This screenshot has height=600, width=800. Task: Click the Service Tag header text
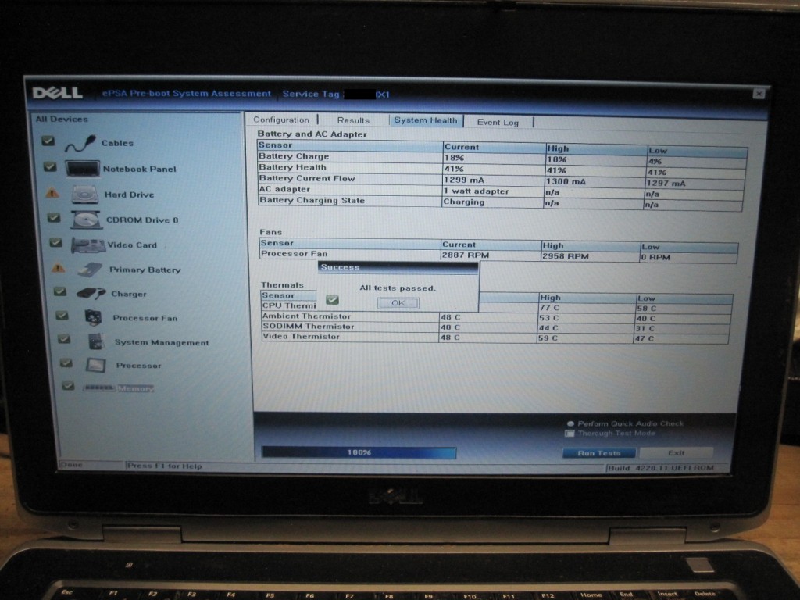(310, 94)
